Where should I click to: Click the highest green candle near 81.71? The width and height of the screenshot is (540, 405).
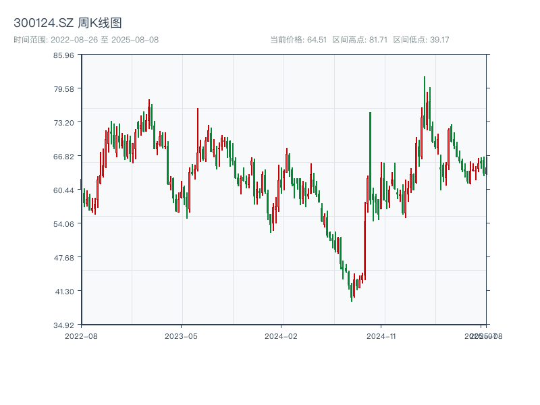click(425, 101)
